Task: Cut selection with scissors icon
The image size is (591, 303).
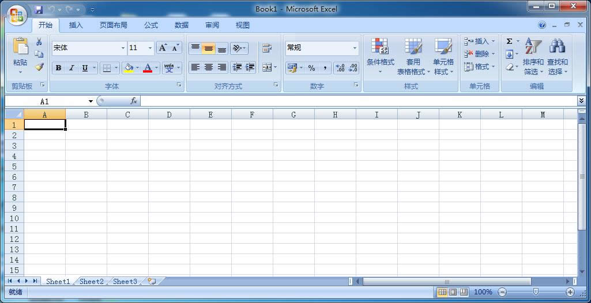Action: click(39, 41)
